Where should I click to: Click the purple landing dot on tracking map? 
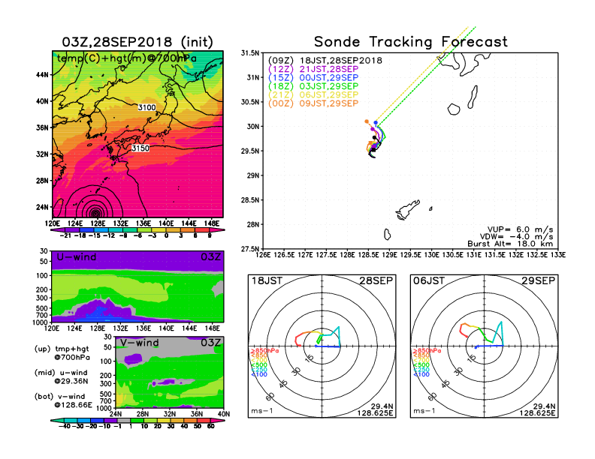coord(373,129)
